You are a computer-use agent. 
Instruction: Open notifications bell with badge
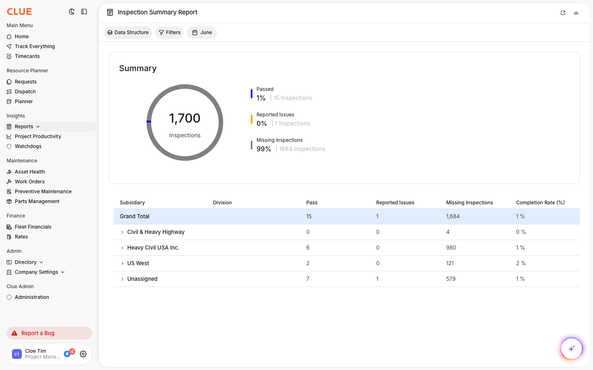tap(68, 353)
